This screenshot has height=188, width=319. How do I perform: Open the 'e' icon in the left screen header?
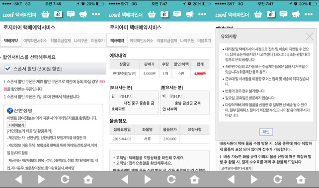(x=58, y=14)
